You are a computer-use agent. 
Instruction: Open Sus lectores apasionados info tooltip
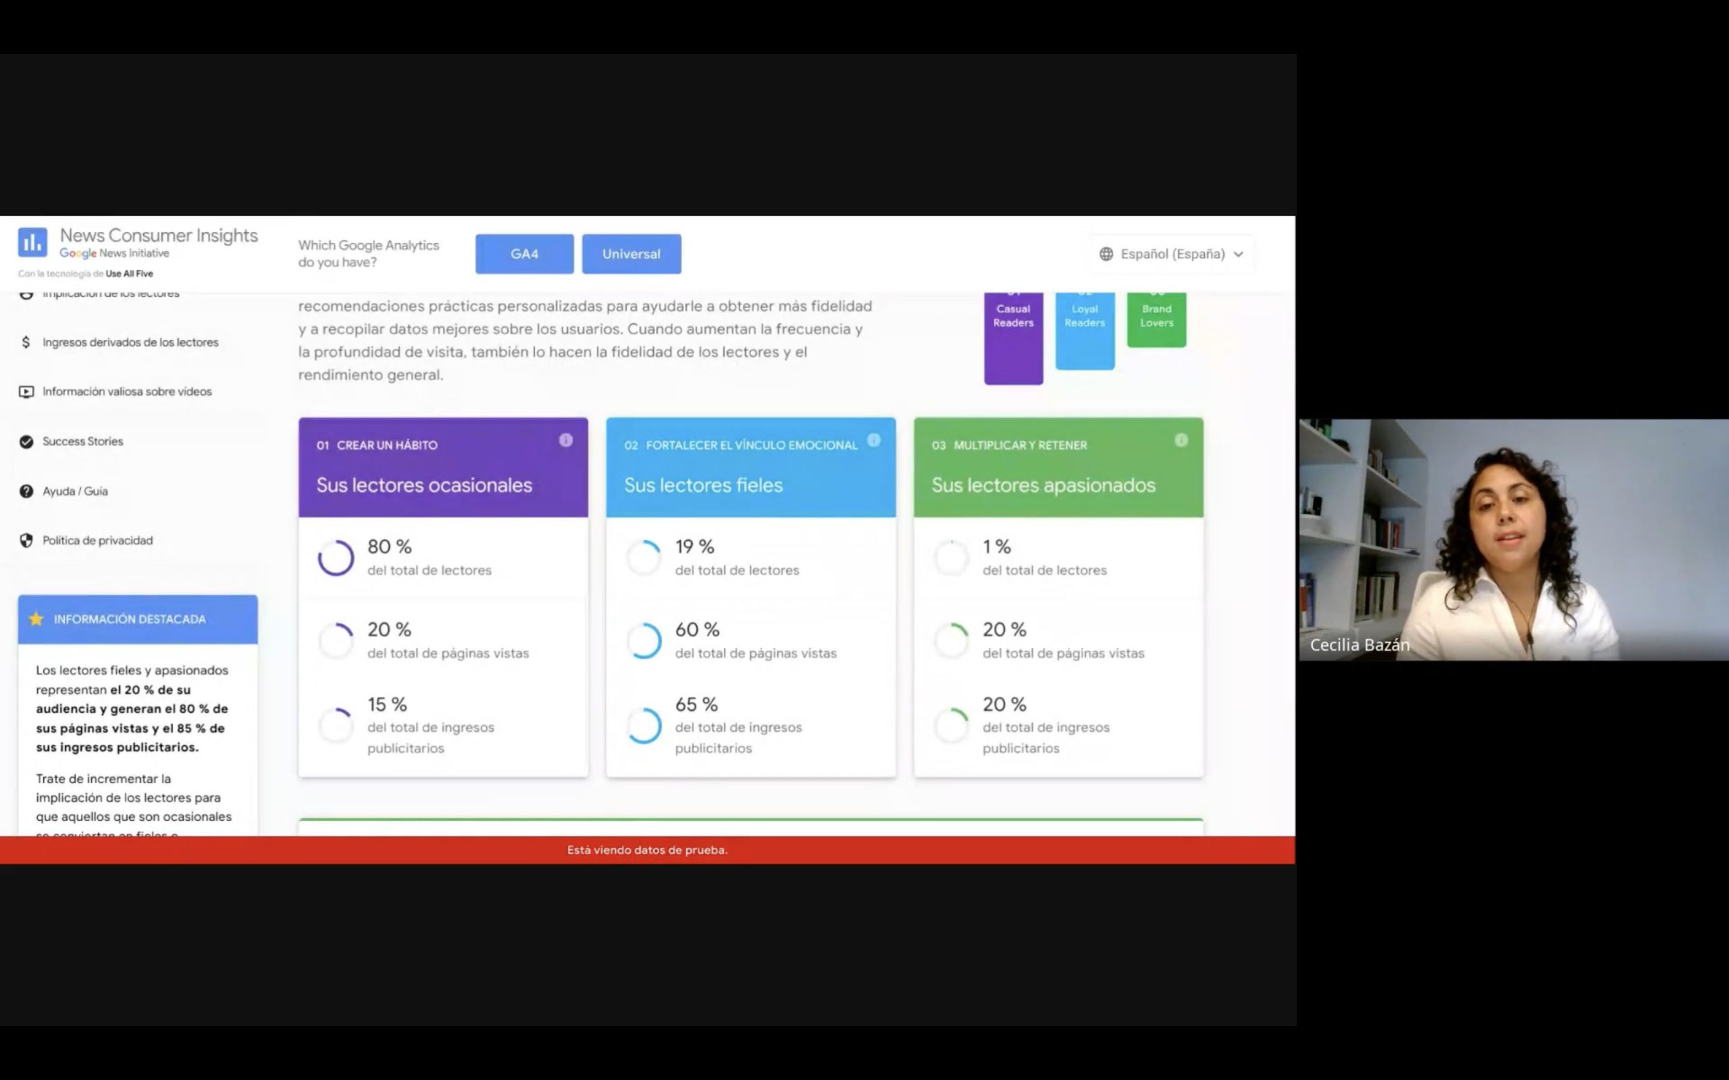(x=1181, y=441)
